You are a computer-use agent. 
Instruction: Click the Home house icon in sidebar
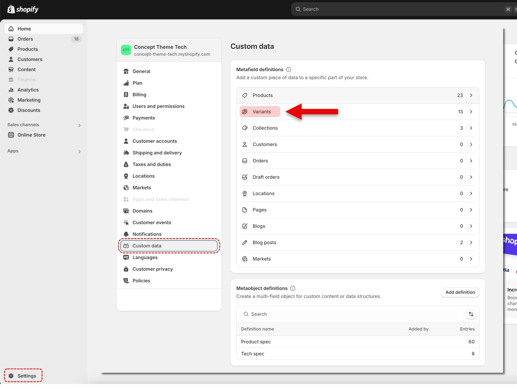pyautogui.click(x=11, y=29)
